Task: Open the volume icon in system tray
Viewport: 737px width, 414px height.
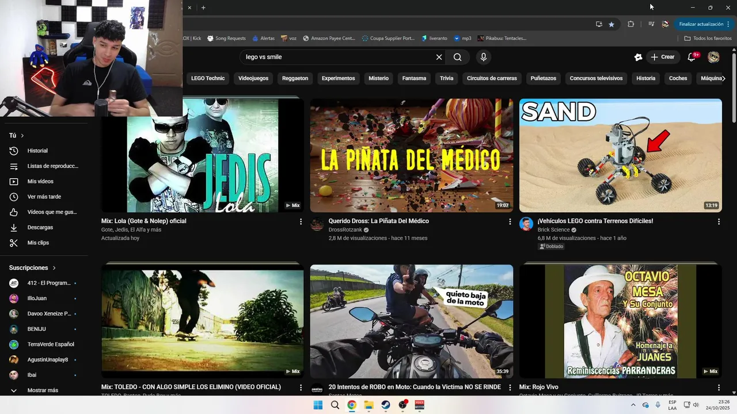Action: 696,405
